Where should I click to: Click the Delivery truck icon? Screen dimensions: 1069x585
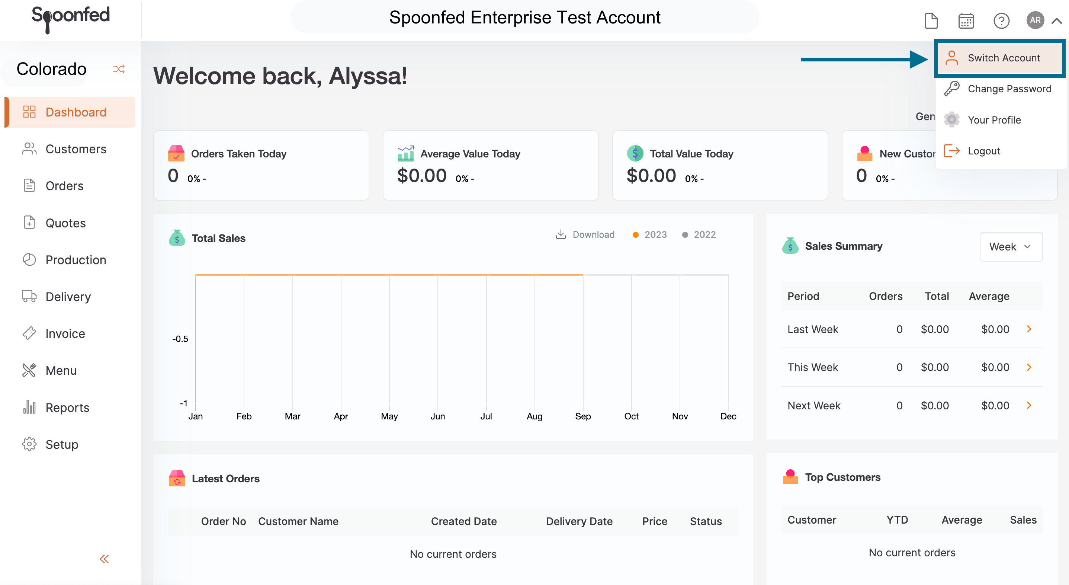29,296
